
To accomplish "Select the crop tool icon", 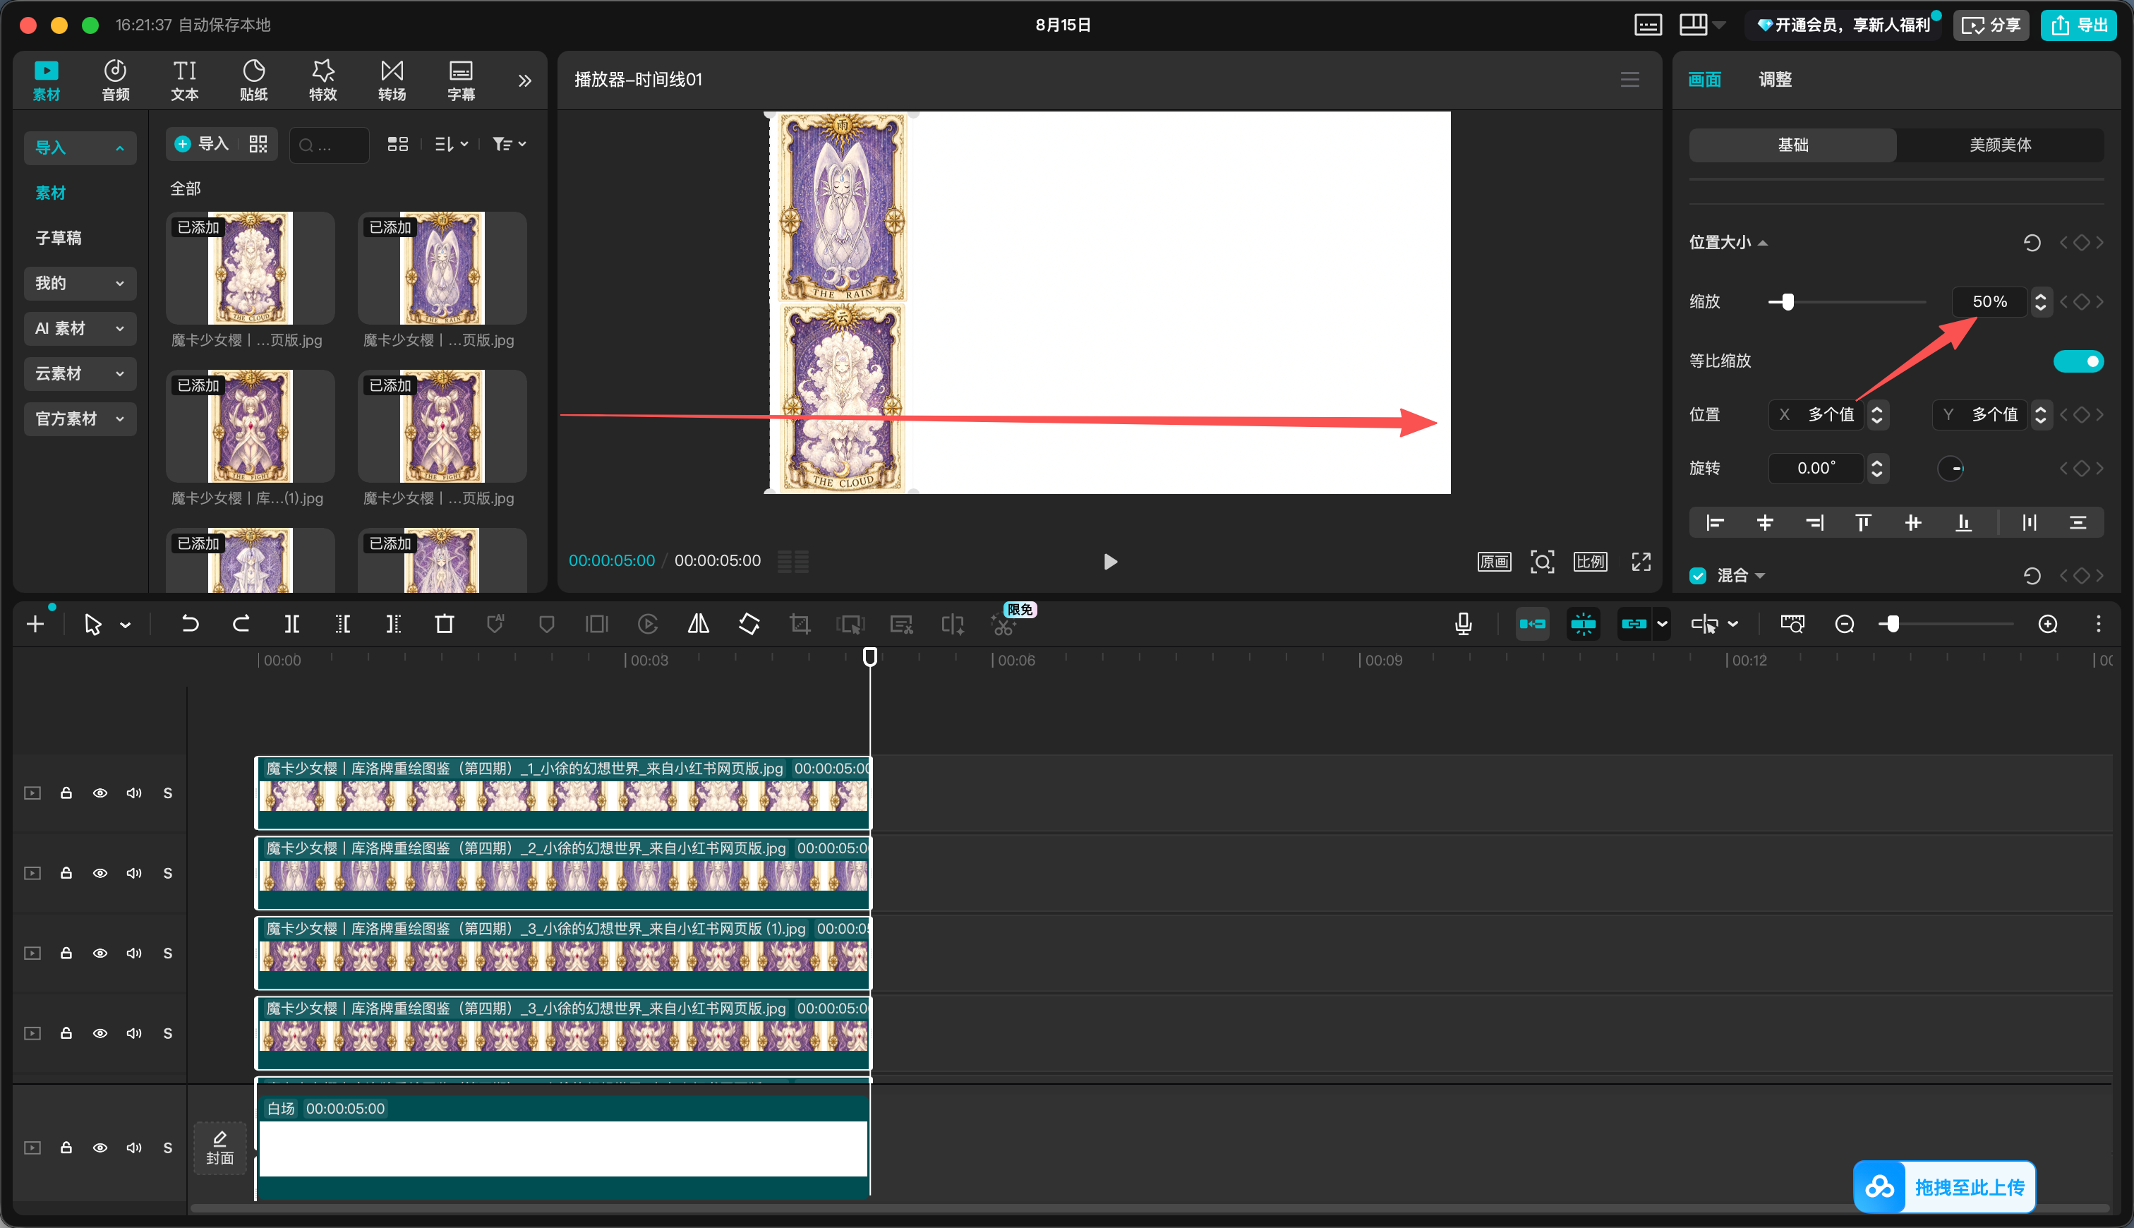I will pyautogui.click(x=800, y=624).
